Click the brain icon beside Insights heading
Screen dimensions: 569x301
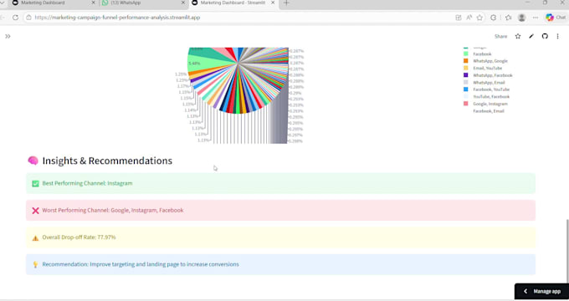tap(33, 161)
